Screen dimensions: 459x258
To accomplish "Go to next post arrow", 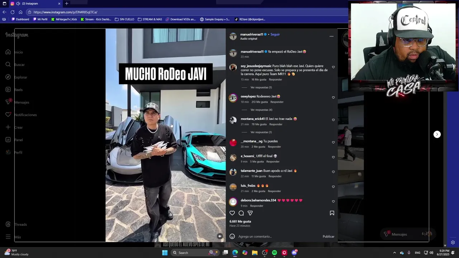I will click(437, 134).
